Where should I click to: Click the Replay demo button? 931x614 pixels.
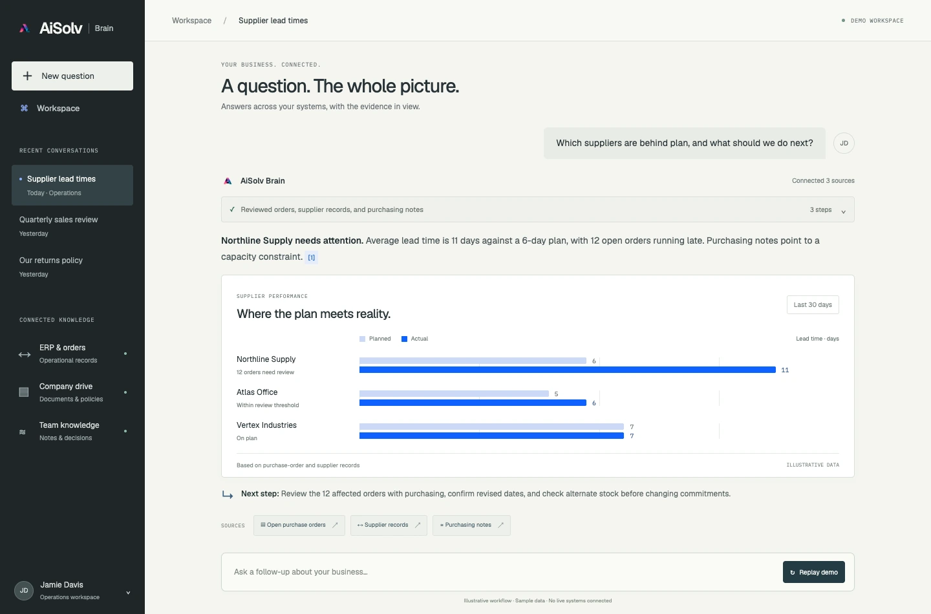click(x=814, y=572)
